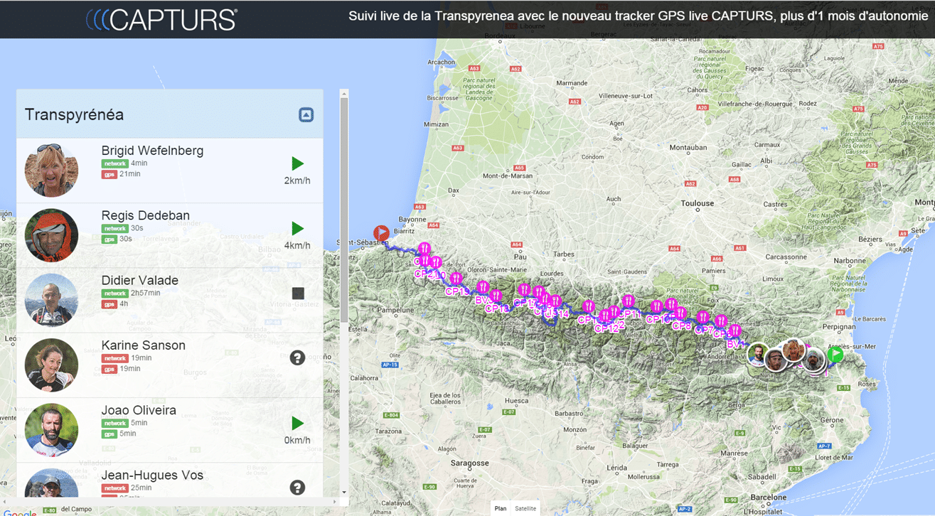
Task: Click Brigid Wefelnberg's green play status icon
Action: pyautogui.click(x=297, y=164)
